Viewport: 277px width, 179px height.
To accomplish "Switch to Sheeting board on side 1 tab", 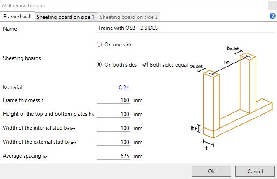I will (x=66, y=17).
